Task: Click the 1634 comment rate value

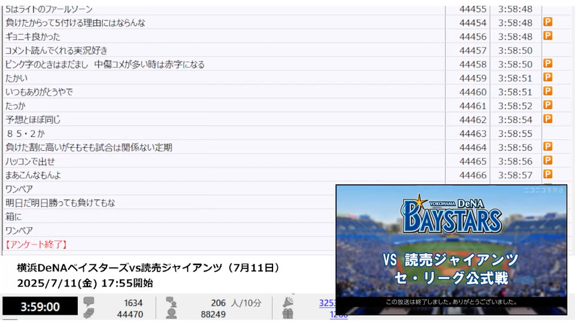Action: 133,303
